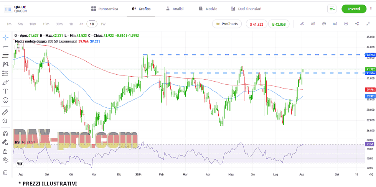376x187 pixels.
Task: Click the buy price B 42.058
Action: (x=279, y=24)
